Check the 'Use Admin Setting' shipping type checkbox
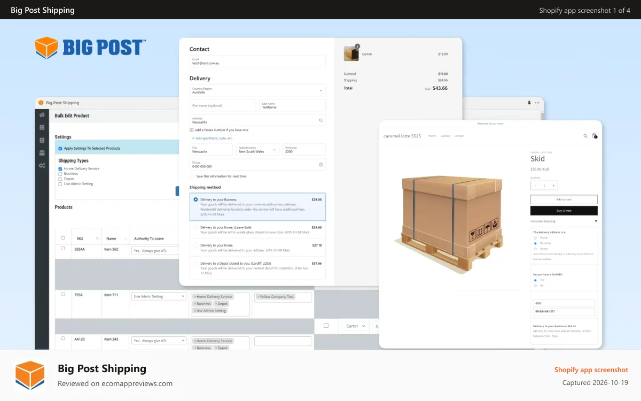Viewport: 641px width, 401px height. pyautogui.click(x=60, y=184)
